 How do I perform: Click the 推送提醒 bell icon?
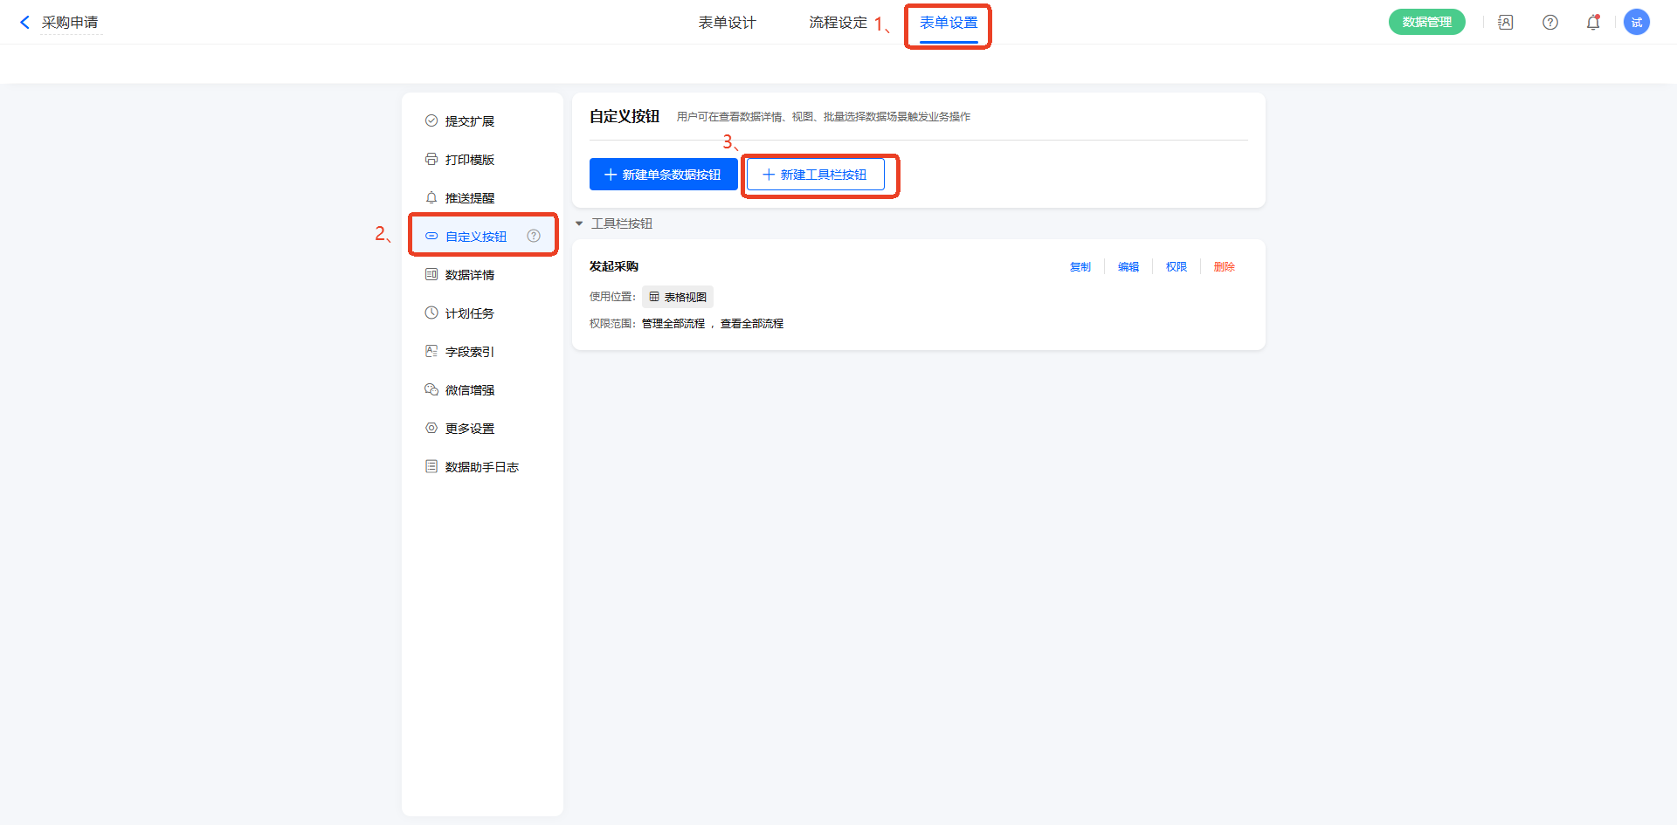[x=431, y=198]
